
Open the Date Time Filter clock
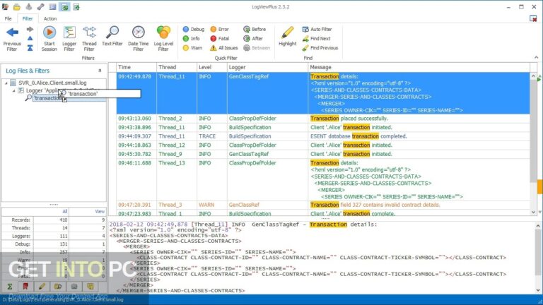tap(138, 39)
